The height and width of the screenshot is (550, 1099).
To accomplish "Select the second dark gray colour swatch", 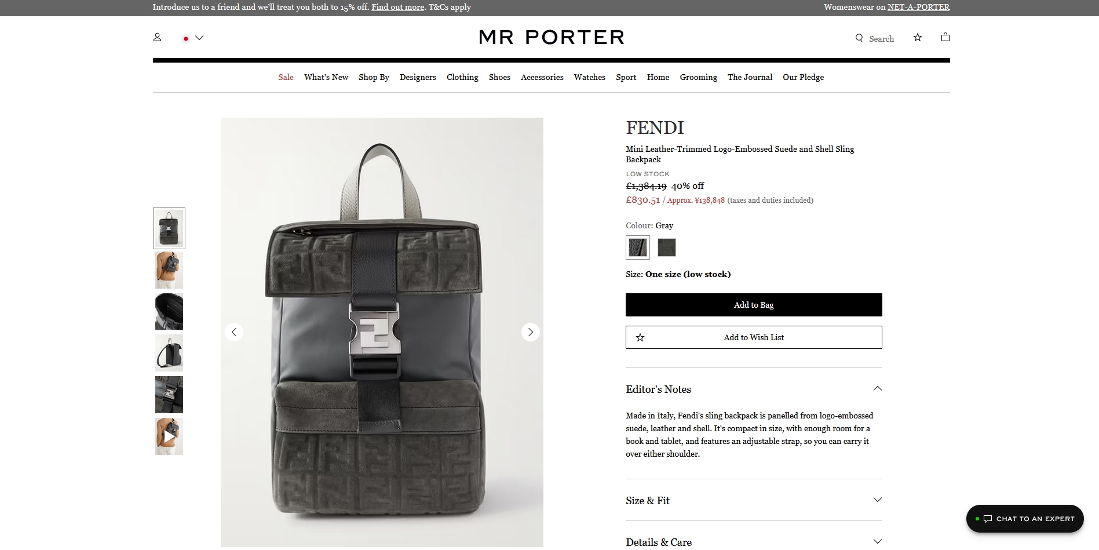I will tap(667, 247).
